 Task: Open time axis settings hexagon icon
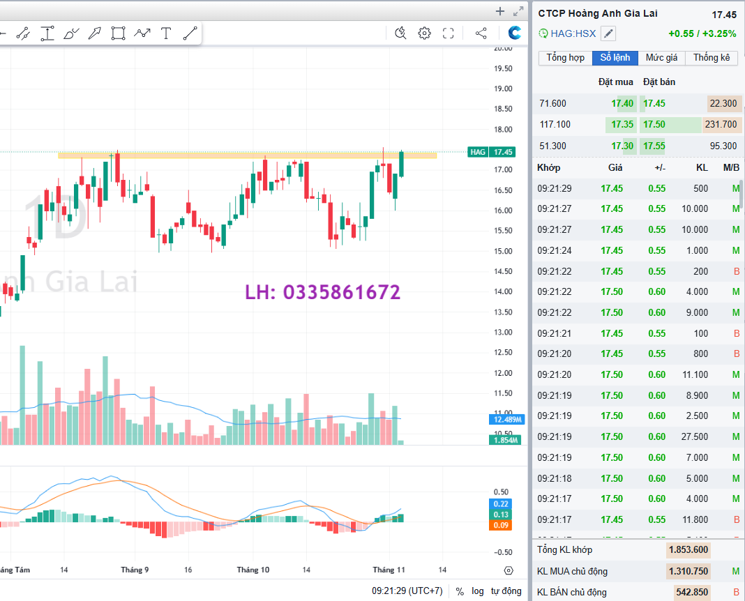[x=509, y=570]
